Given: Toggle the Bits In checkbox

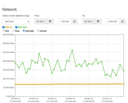Looking at the screenshot, I should click(x=4, y=27).
